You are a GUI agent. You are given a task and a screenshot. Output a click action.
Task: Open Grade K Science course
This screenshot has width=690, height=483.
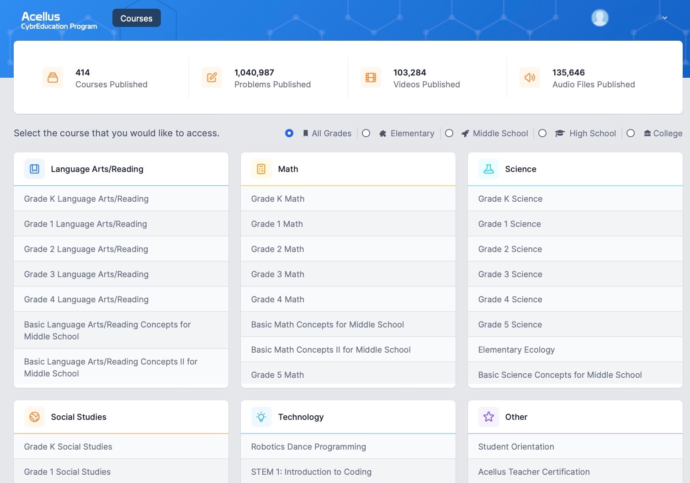(575, 199)
